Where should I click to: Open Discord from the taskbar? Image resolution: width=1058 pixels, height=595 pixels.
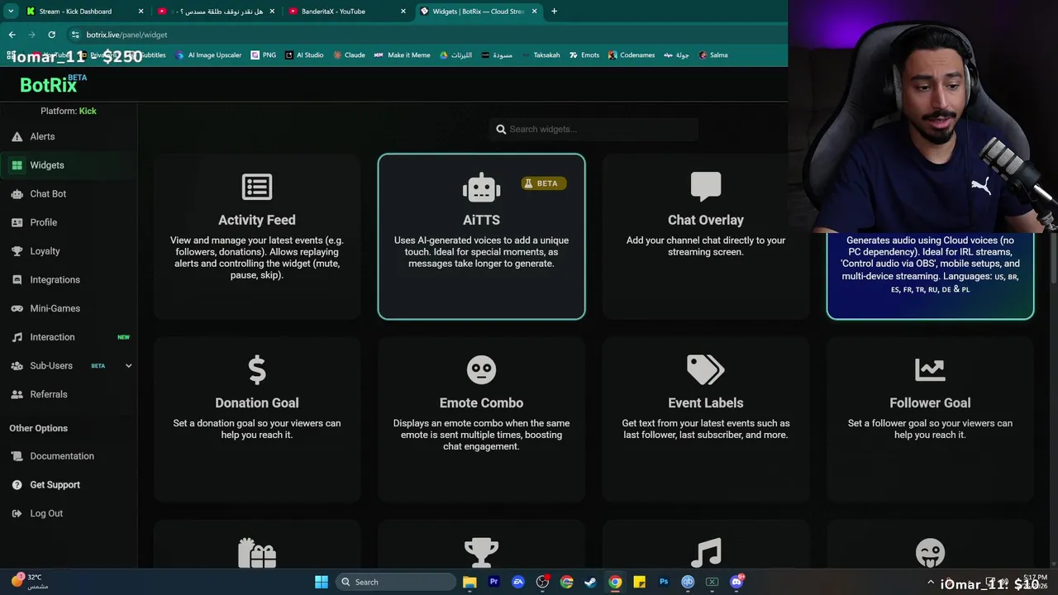point(736,582)
